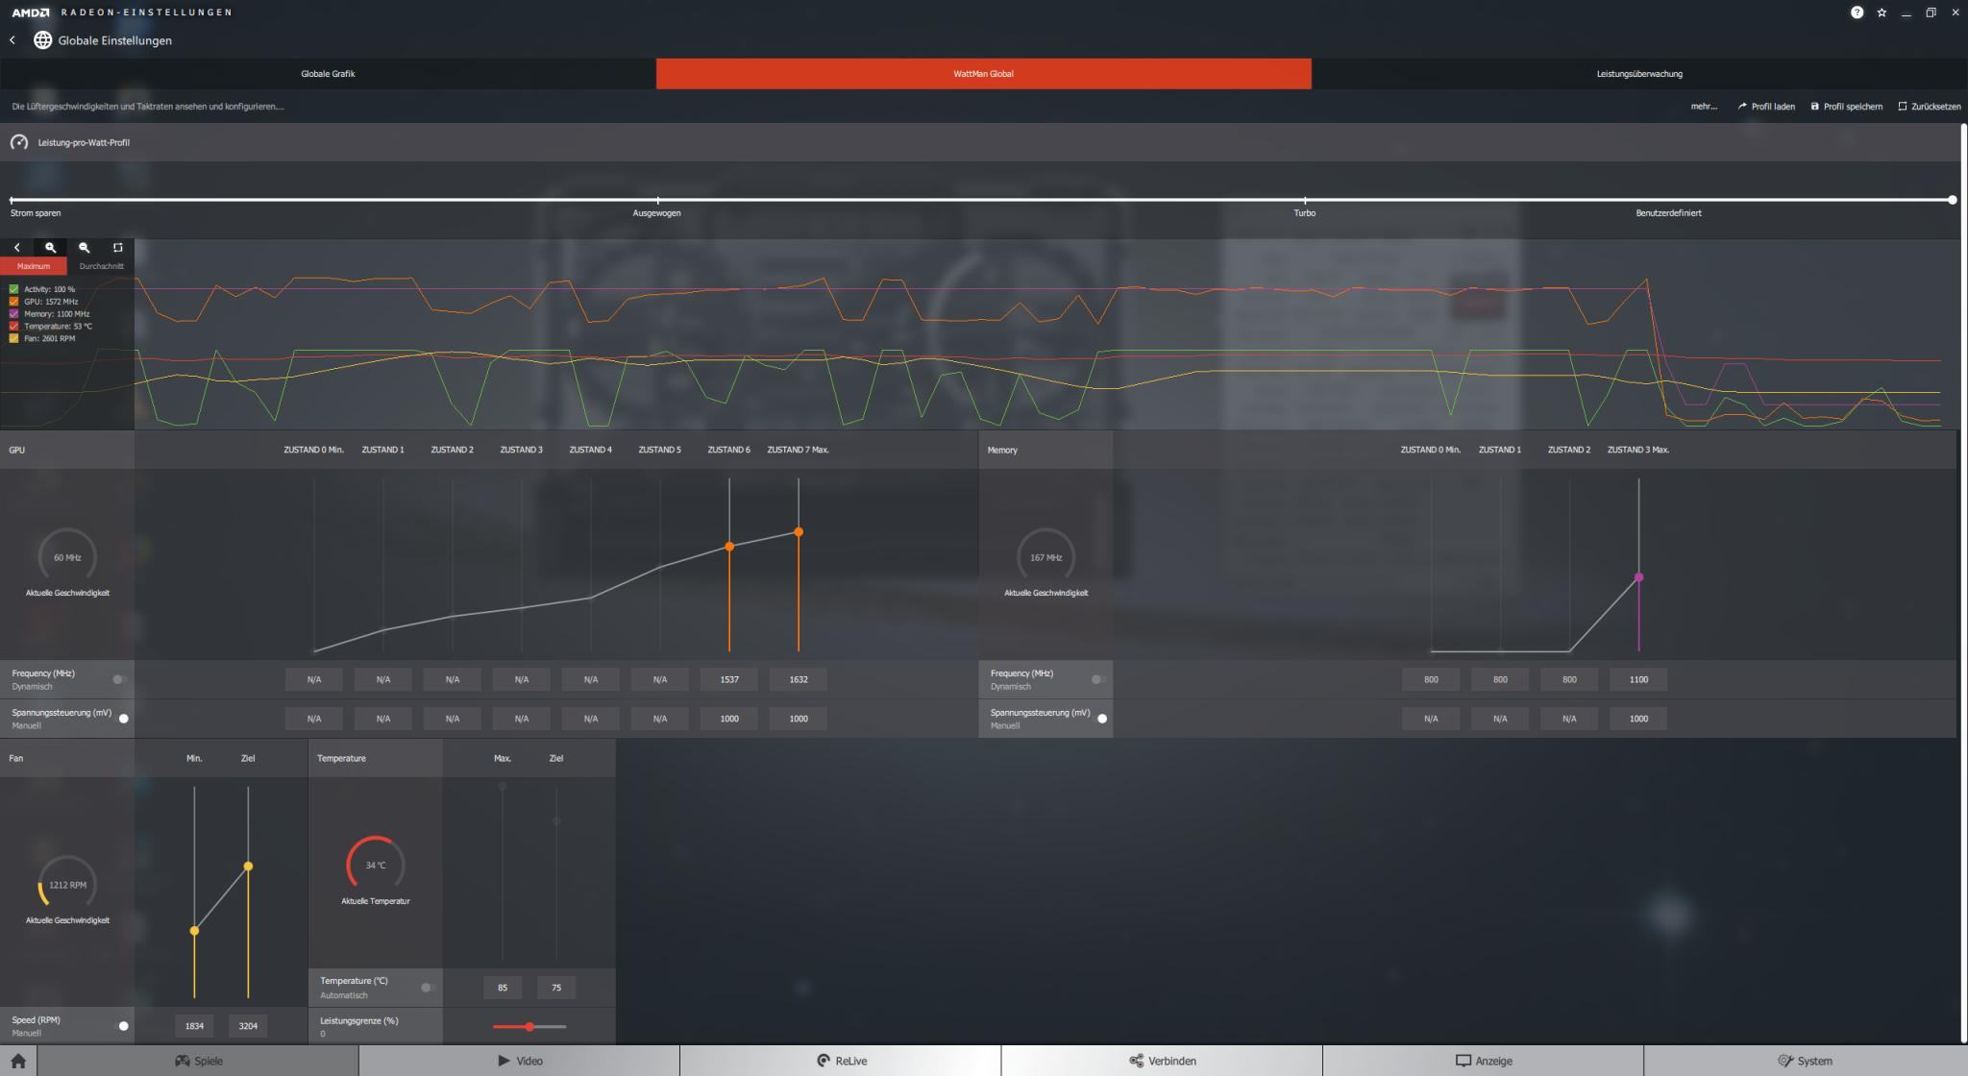Open the System section
Viewport: 1968px width, 1076px height.
(x=1805, y=1061)
